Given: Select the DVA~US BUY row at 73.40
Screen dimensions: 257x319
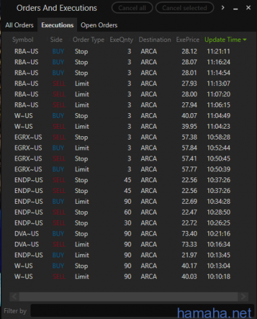Looking at the screenshot, I should click(x=128, y=234).
